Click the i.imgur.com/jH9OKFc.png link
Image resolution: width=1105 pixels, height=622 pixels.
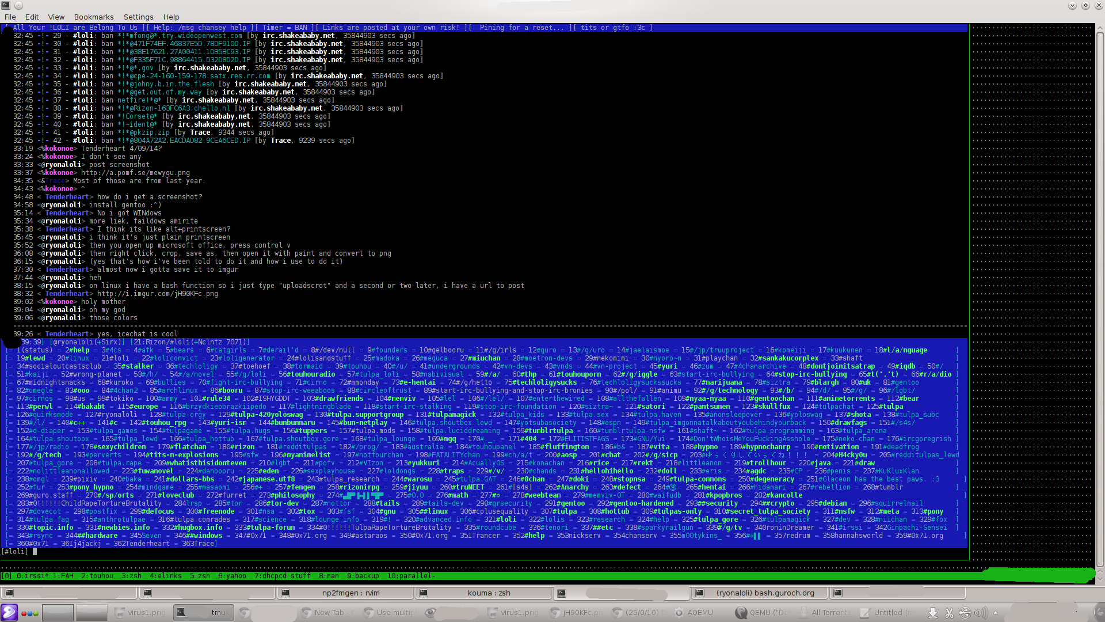click(x=157, y=294)
